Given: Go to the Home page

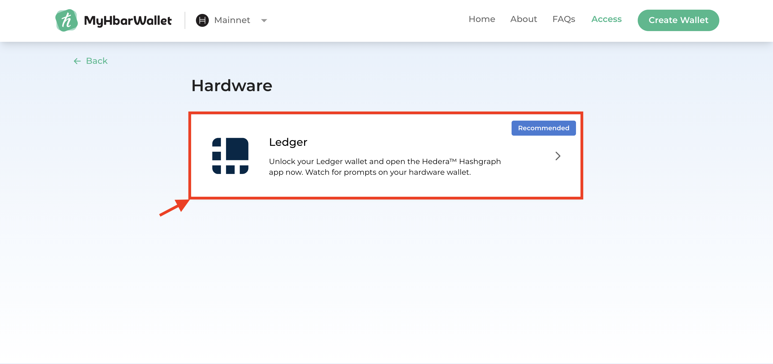Looking at the screenshot, I should pos(482,19).
